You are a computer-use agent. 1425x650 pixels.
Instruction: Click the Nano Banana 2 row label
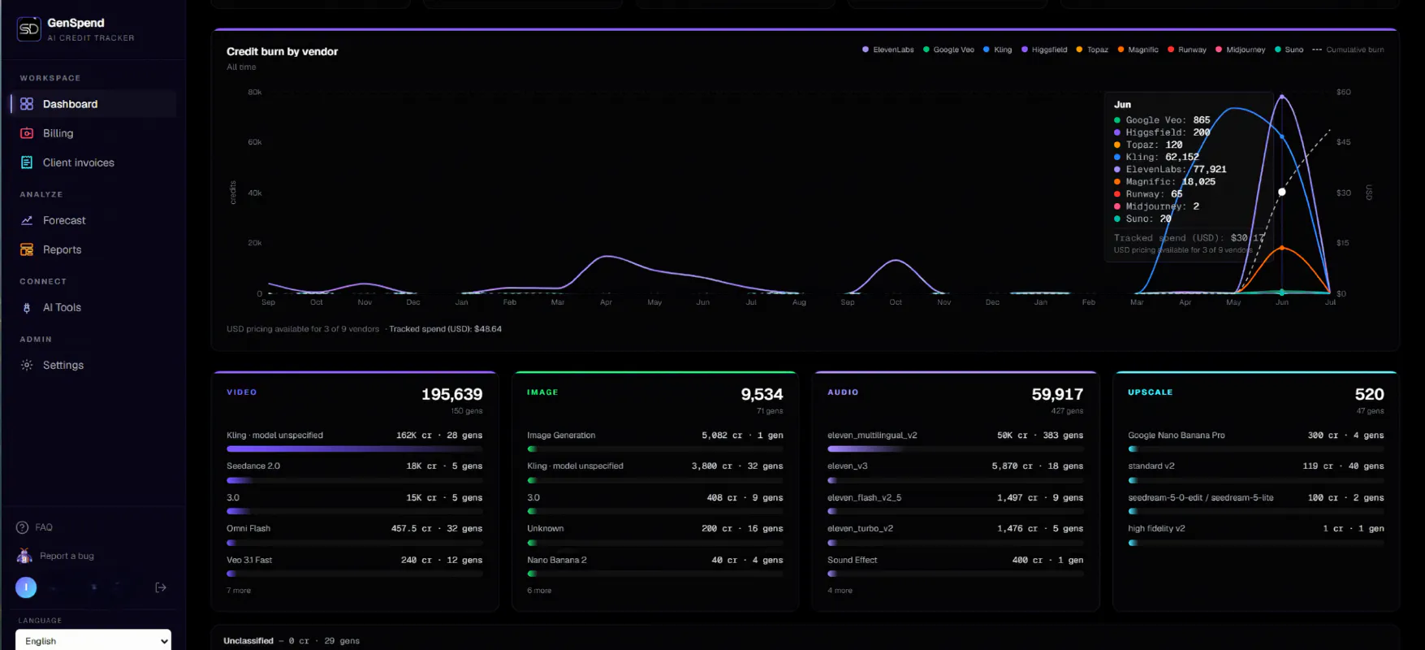tap(557, 561)
